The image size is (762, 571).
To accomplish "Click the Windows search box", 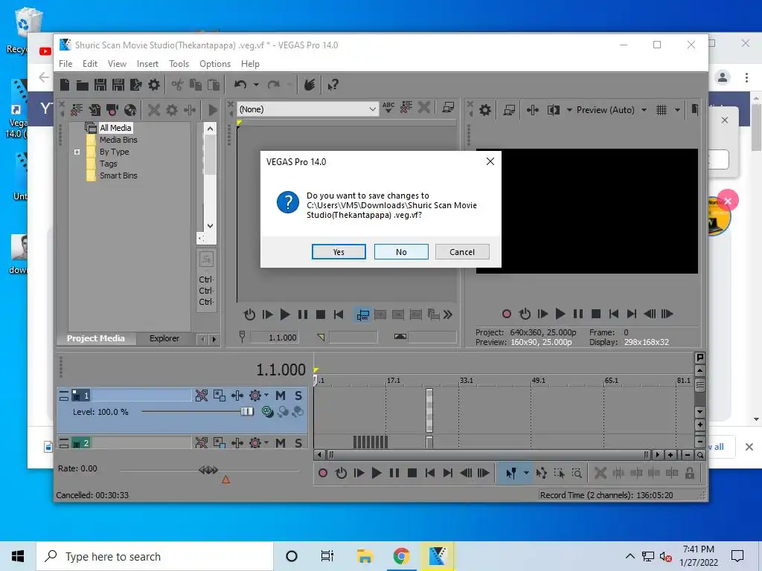I will (x=155, y=556).
